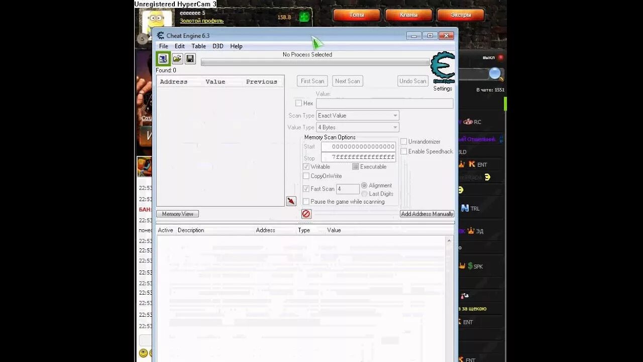Open the D3D menu
Viewport: 643px width, 362px height.
tap(218, 46)
